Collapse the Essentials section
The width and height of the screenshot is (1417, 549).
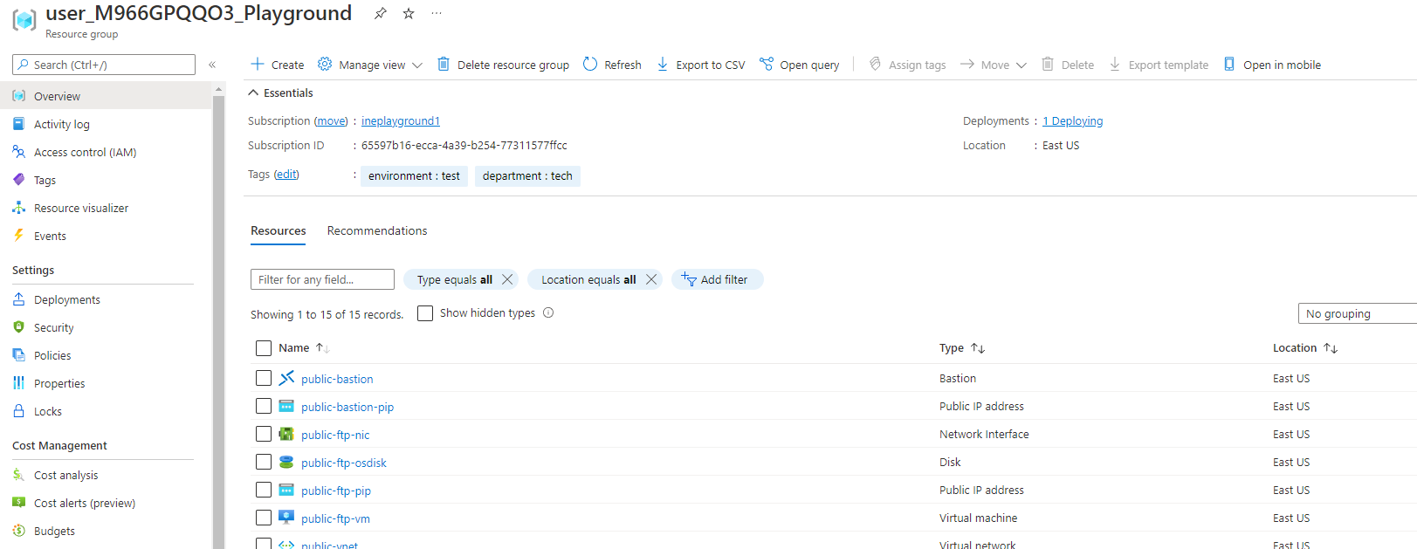pyautogui.click(x=253, y=93)
